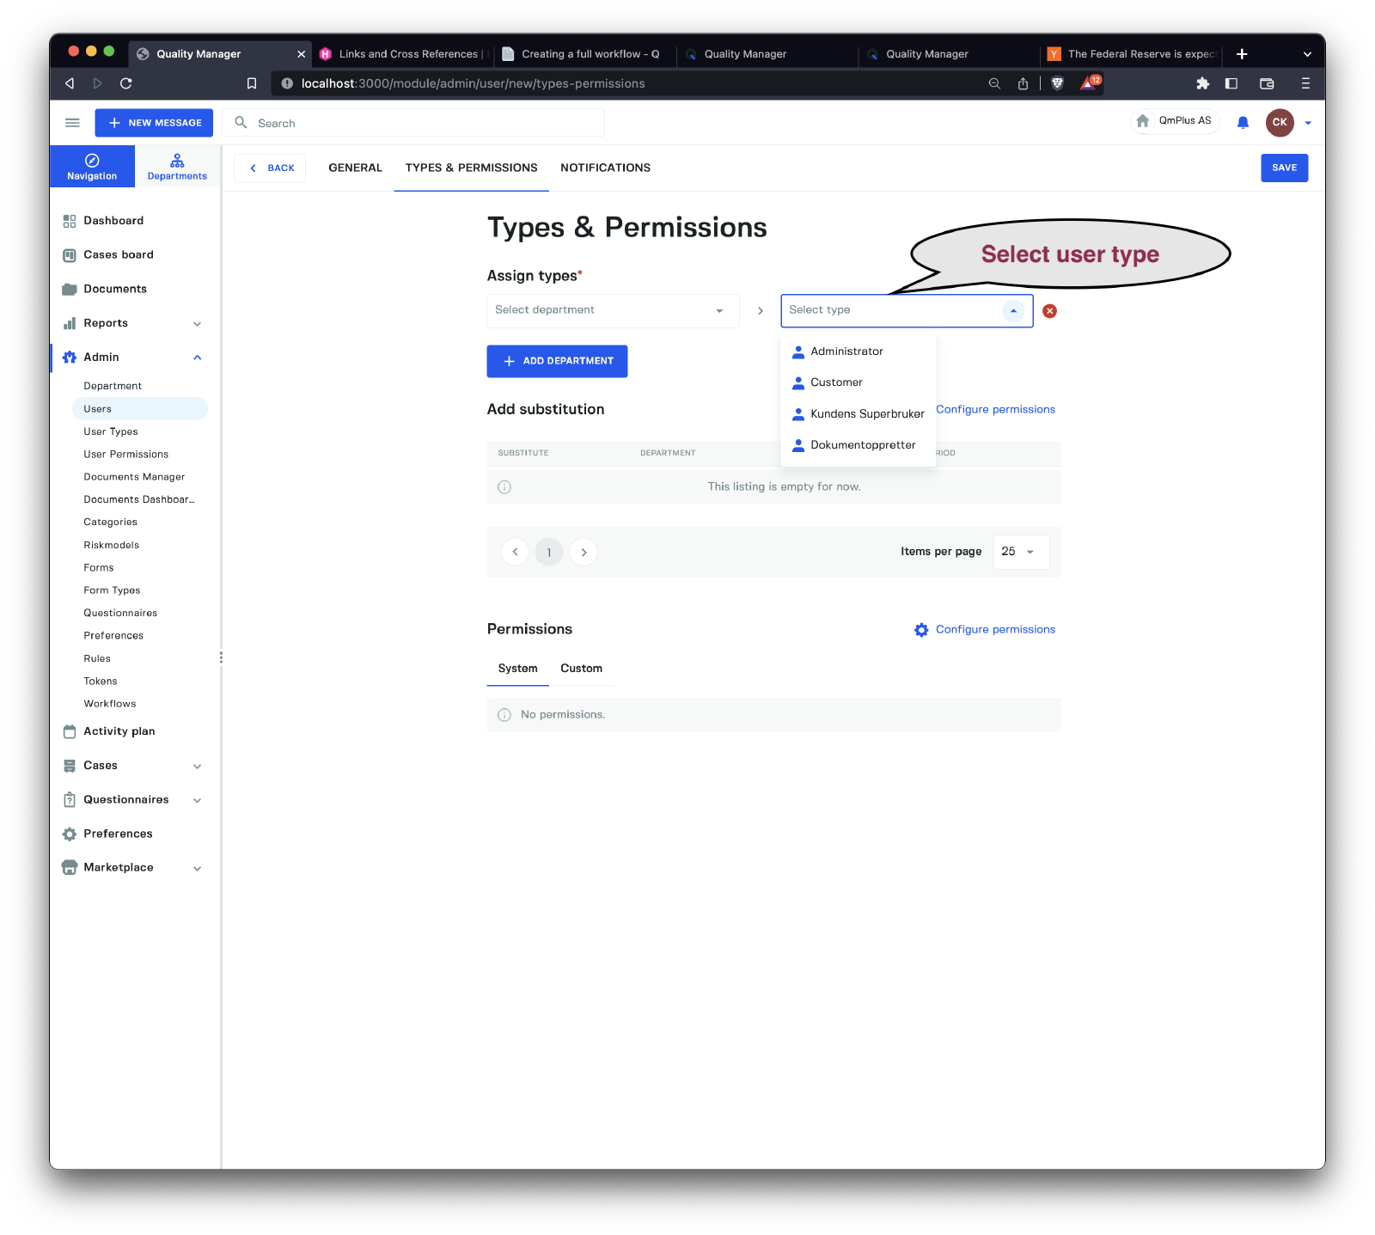The image size is (1375, 1235).
Task: Go to next page arrow in pagination
Action: 584,552
